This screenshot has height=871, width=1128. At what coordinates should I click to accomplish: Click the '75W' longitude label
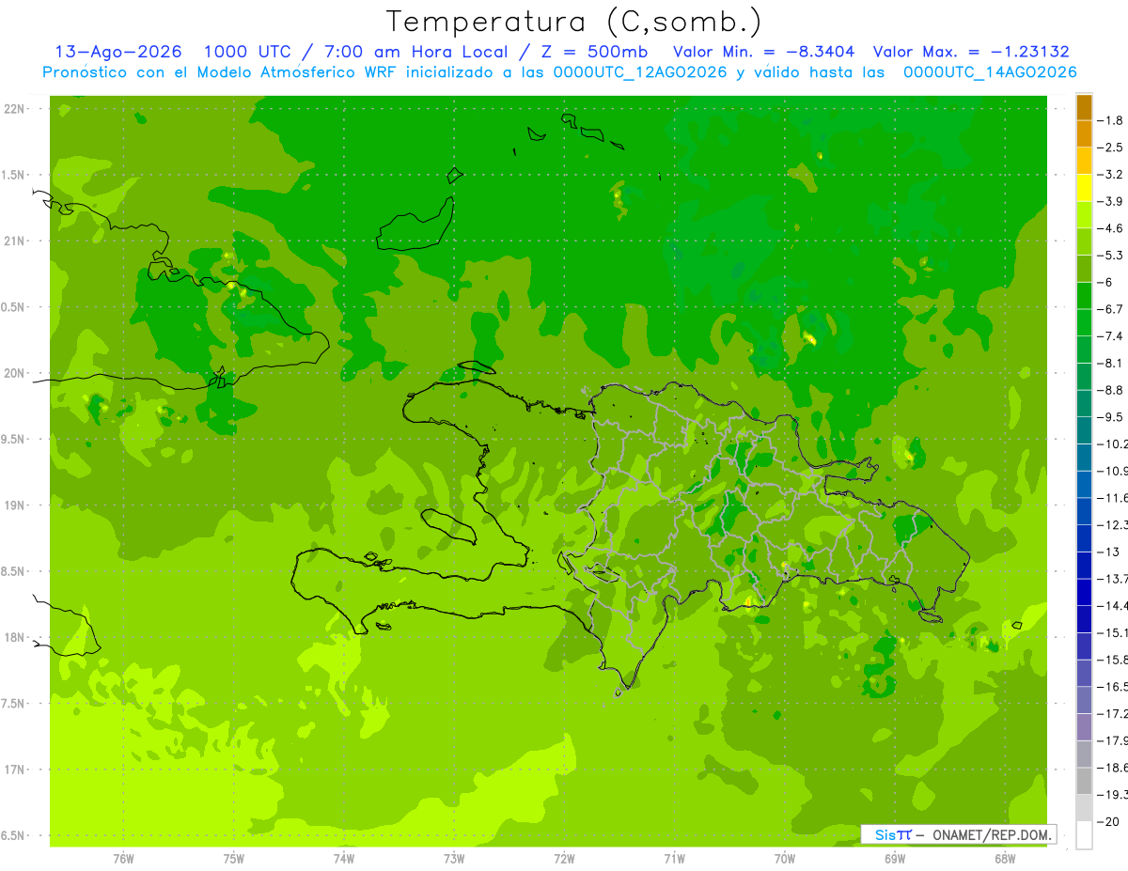(234, 859)
